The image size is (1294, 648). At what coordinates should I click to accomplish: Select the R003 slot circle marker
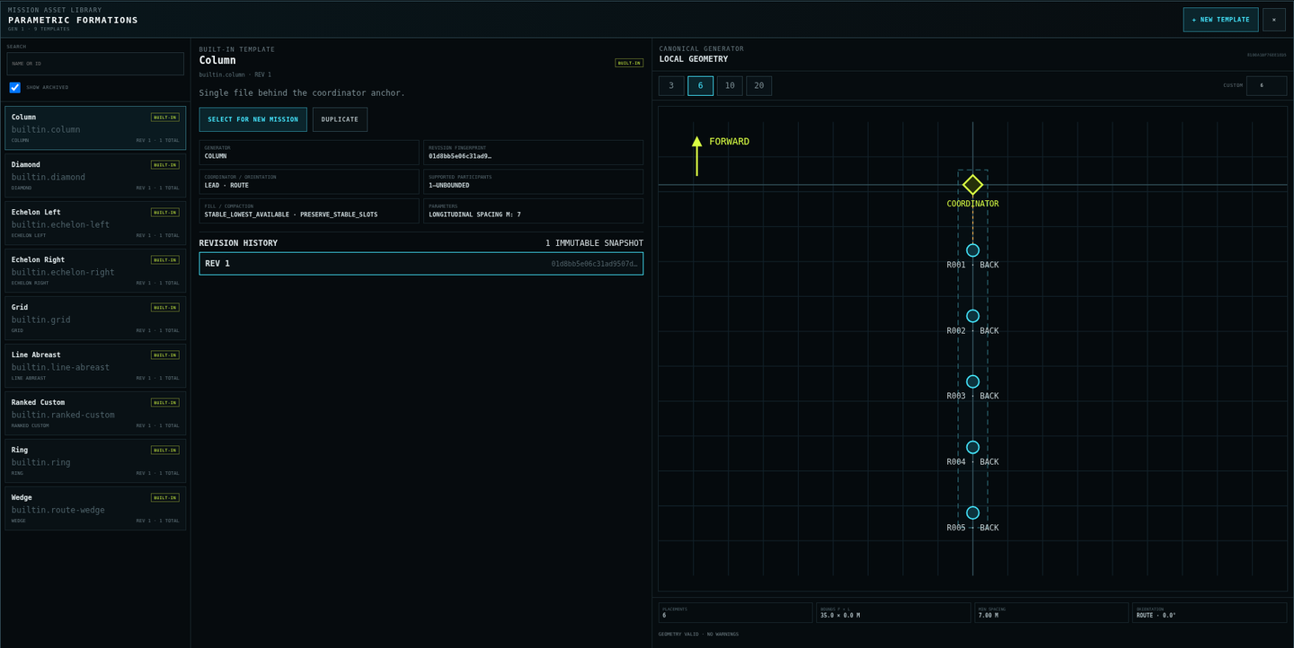pos(972,381)
